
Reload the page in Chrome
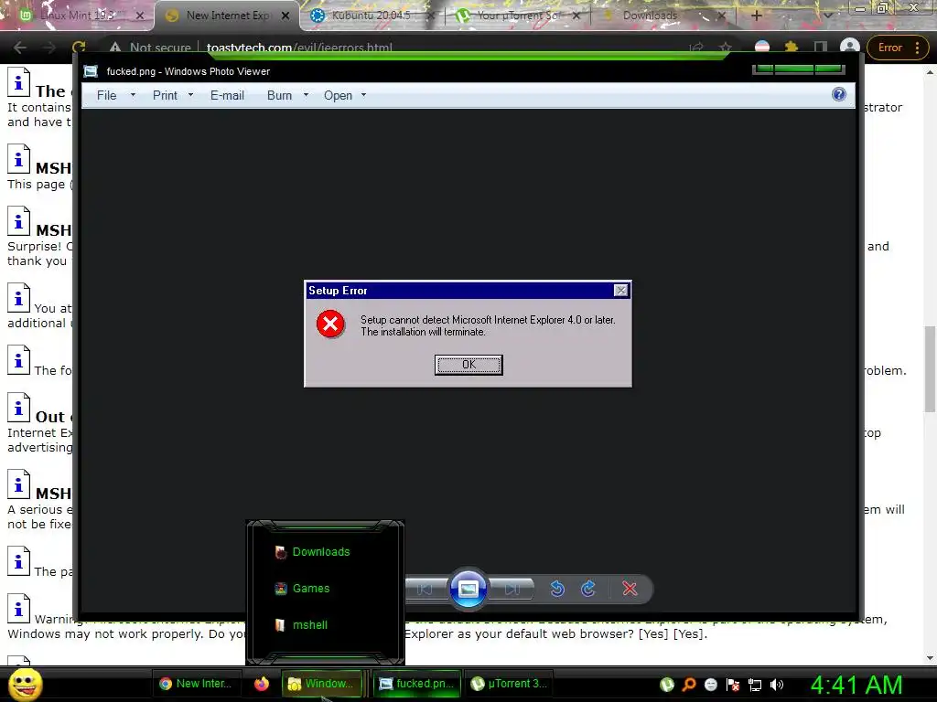pyautogui.click(x=79, y=48)
